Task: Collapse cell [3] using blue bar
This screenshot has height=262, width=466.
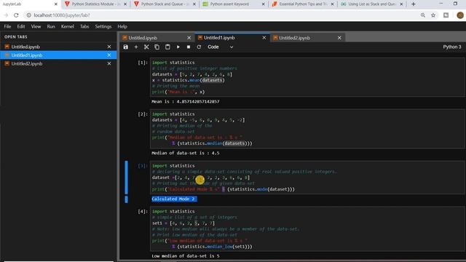Action: point(126,178)
